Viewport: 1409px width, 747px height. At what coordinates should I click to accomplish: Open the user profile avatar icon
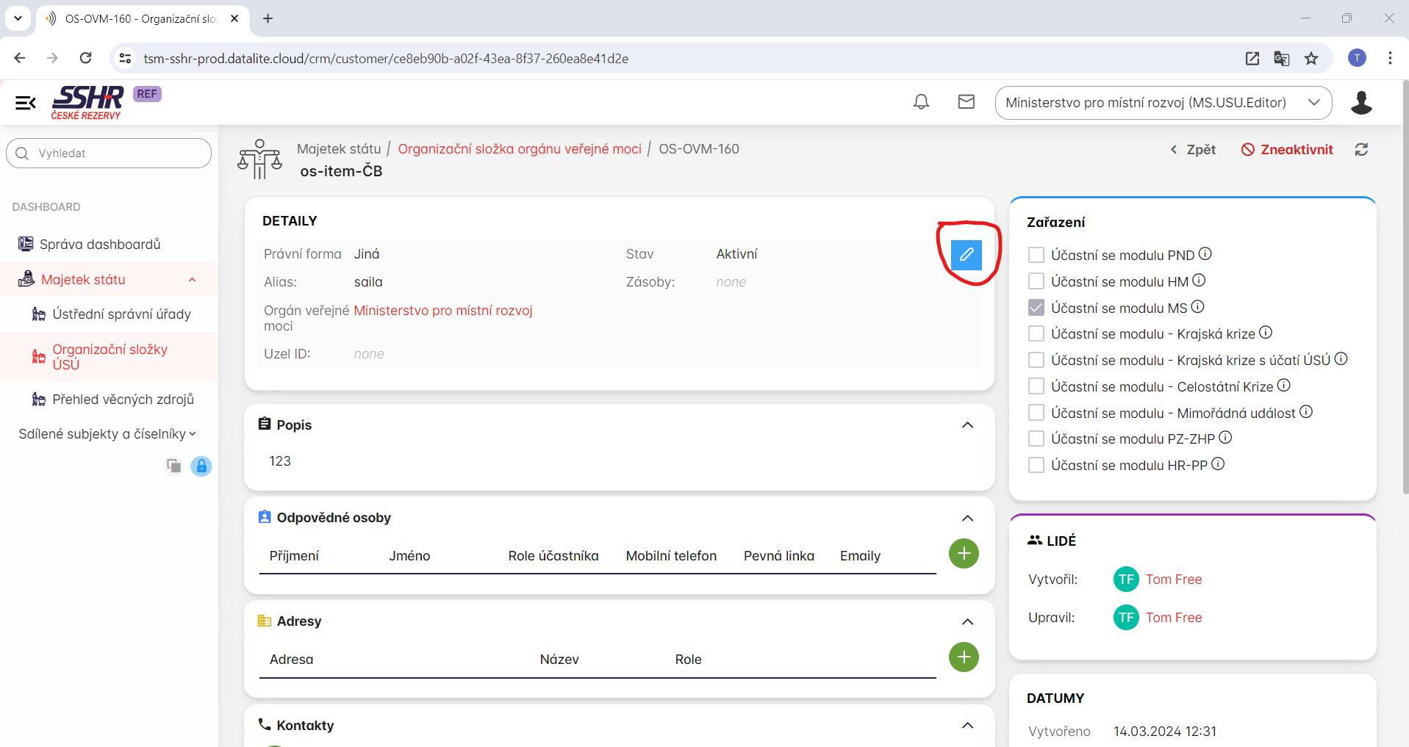[1361, 103]
